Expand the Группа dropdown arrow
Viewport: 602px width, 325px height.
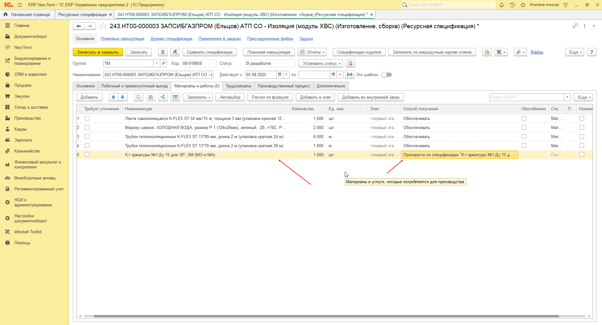coord(157,63)
